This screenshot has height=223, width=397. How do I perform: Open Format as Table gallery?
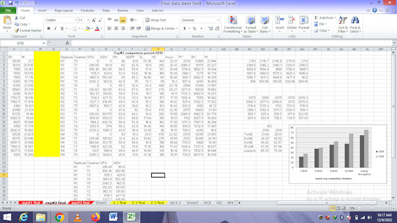[250, 25]
